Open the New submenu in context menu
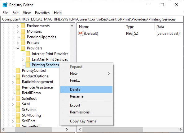The height and width of the screenshot is (133, 184). tap(86, 74)
